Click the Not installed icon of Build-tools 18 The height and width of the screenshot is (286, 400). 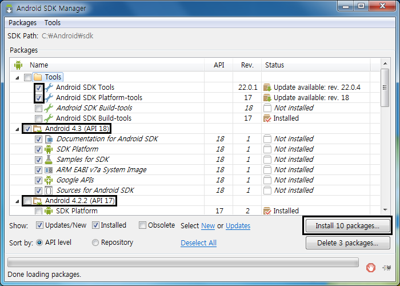pyautogui.click(x=267, y=108)
